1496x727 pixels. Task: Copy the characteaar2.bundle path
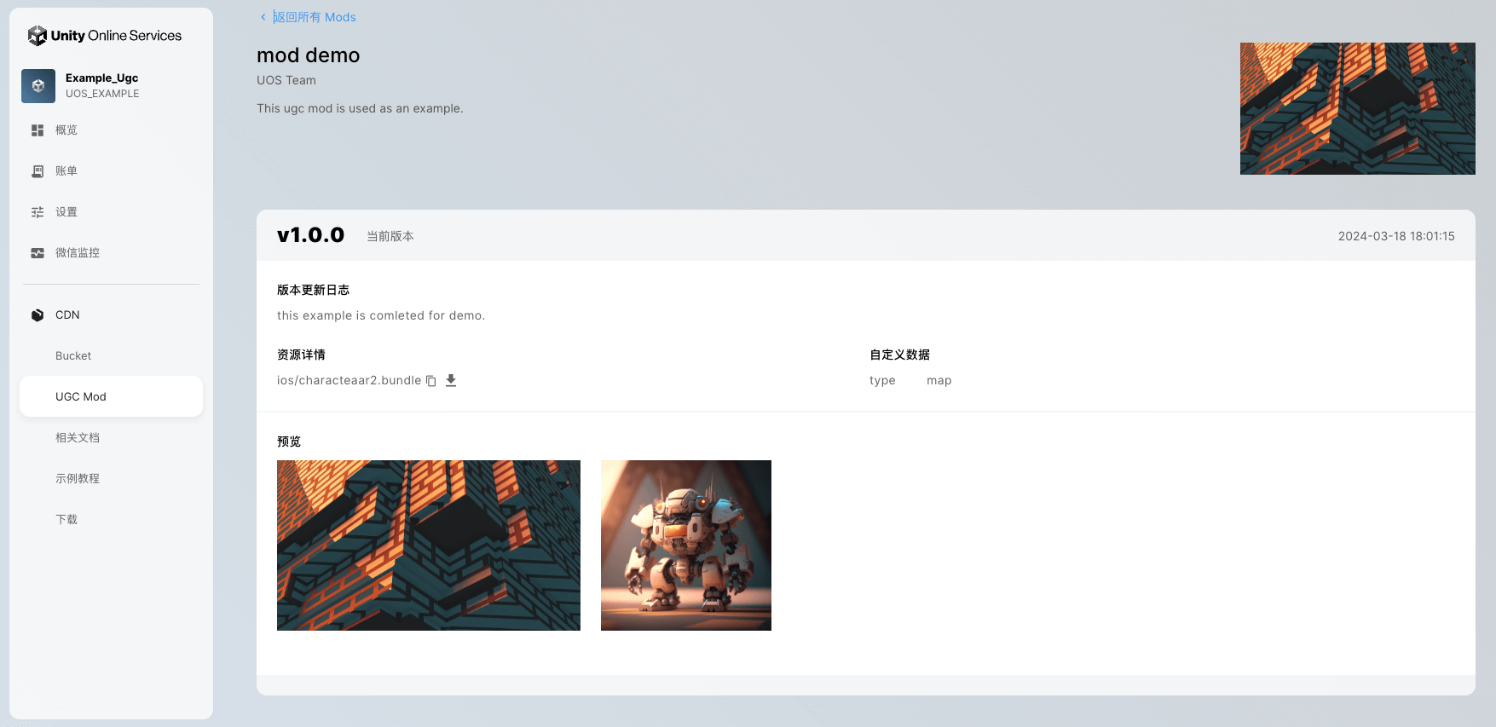[431, 381]
